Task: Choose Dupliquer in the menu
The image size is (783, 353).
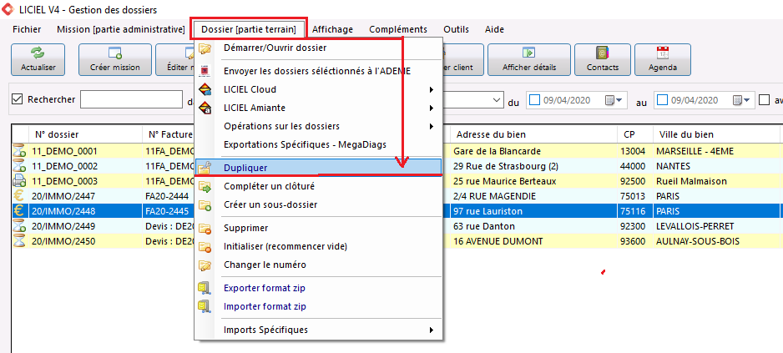Action: (318, 168)
